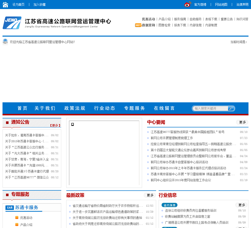
Task: Open notice 关于如东、灌南苏通卡客服中
Action: [x=27, y=135]
